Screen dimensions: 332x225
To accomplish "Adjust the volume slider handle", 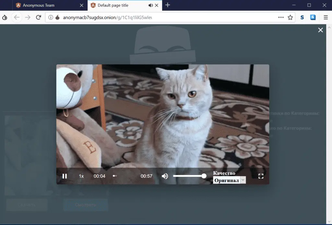I will tap(204, 176).
